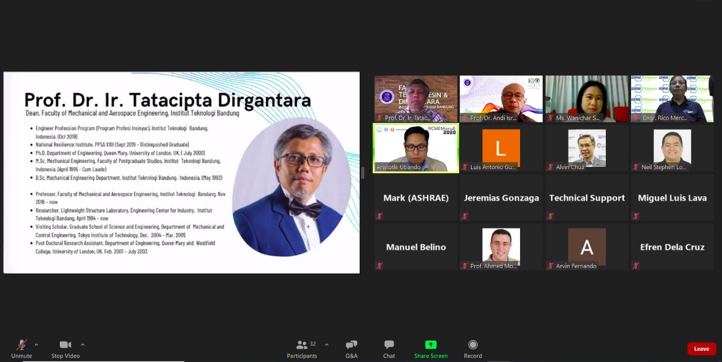Grab the divider handle between slide and gallery
This screenshot has width=722, height=362.
click(362, 173)
